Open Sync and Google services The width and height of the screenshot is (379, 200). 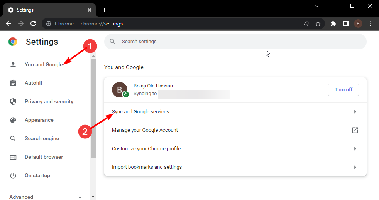[x=235, y=112]
